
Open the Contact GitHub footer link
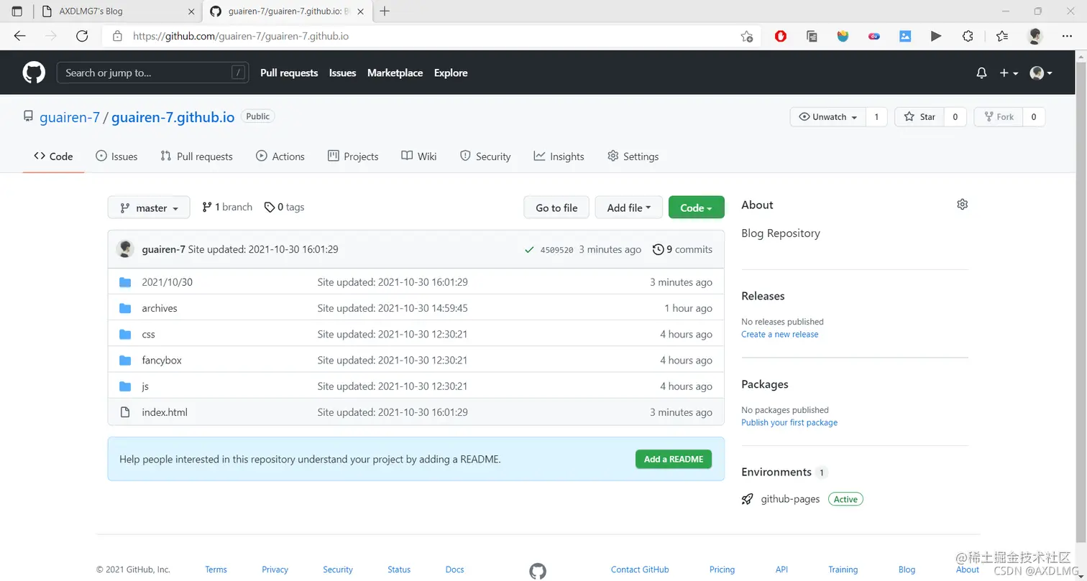640,570
